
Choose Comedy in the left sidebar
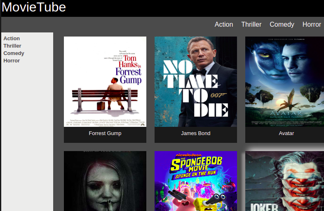14,53
